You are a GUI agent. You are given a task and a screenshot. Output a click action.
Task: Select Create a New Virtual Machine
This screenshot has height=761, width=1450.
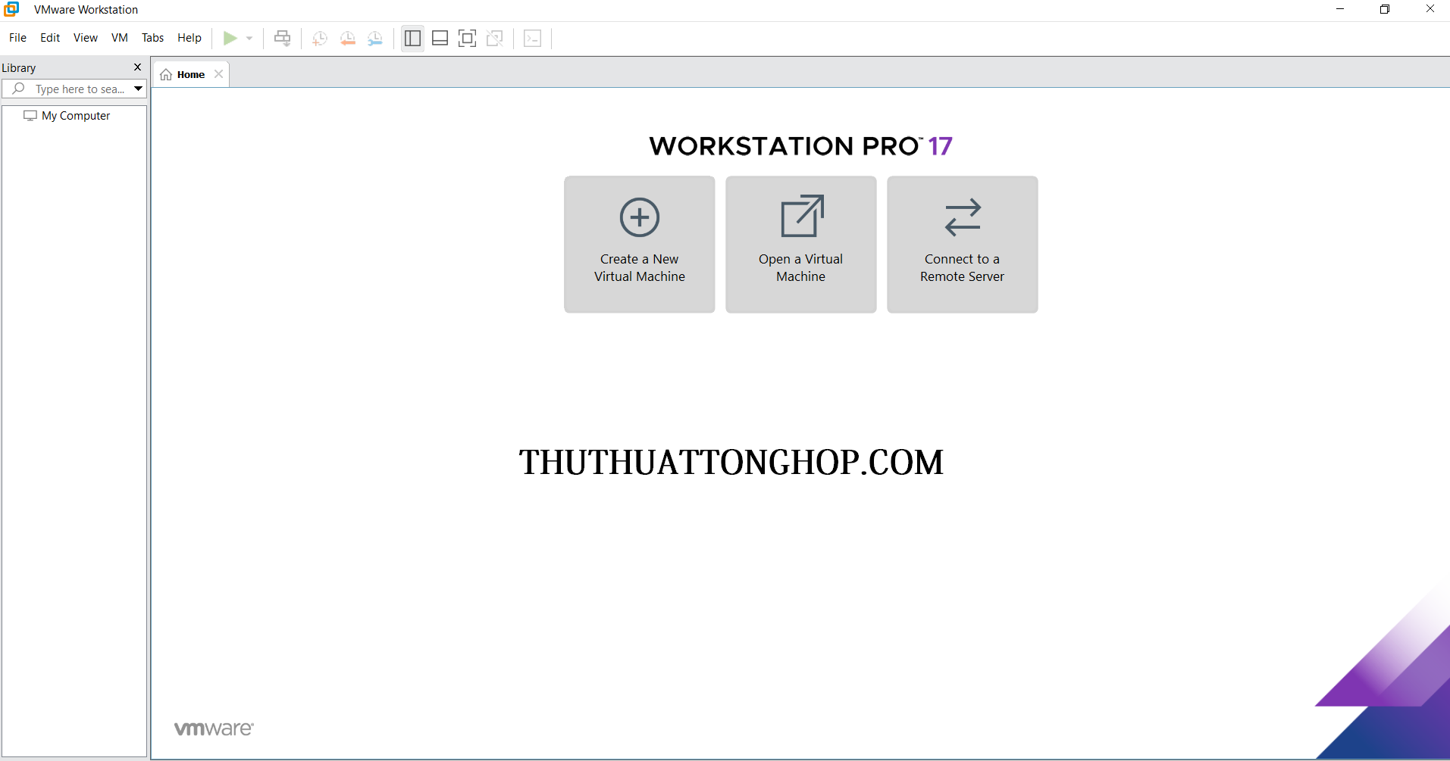tap(639, 244)
